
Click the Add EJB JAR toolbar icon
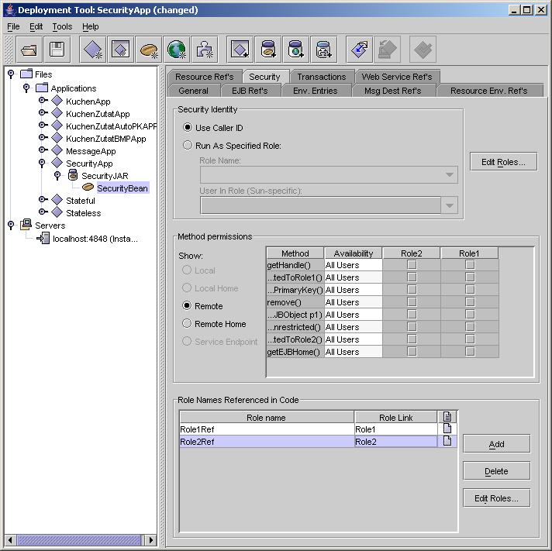[x=268, y=50]
